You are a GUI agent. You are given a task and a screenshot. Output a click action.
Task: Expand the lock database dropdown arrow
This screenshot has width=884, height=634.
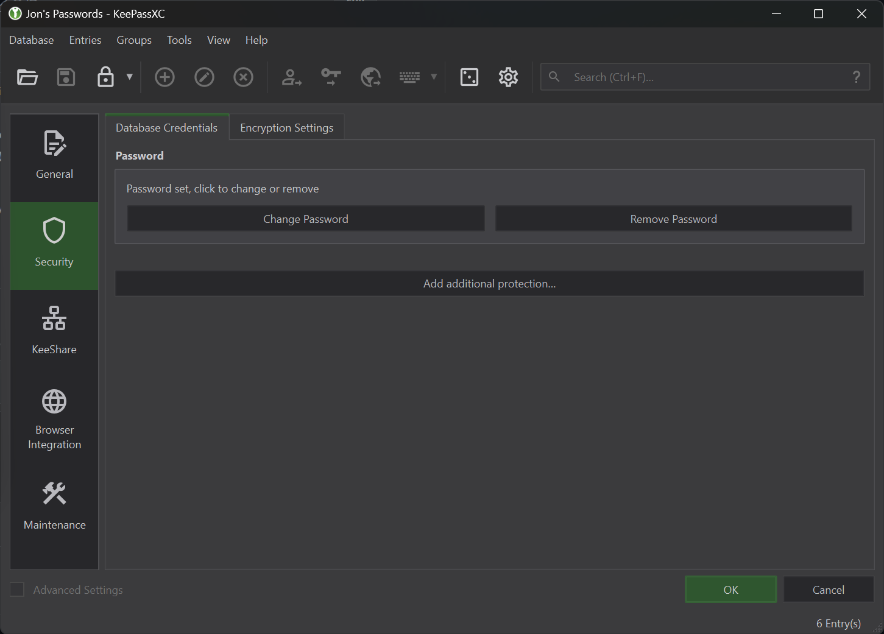coord(129,77)
